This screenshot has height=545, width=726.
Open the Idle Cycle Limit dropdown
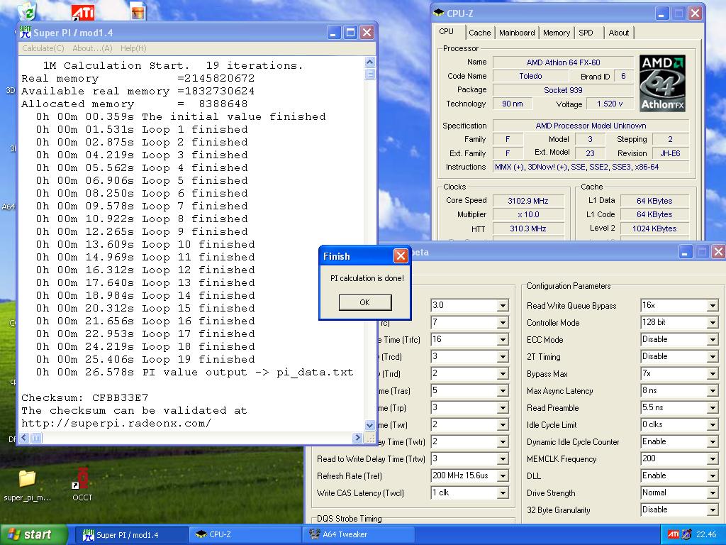coord(713,425)
